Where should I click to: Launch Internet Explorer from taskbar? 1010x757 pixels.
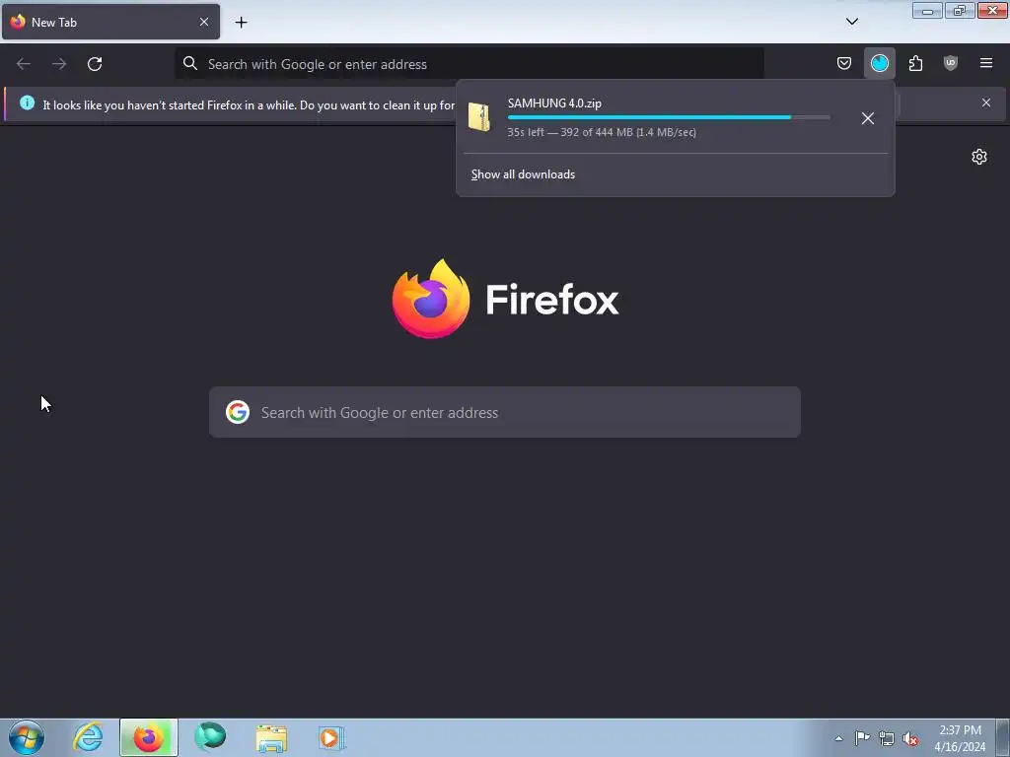click(88, 737)
